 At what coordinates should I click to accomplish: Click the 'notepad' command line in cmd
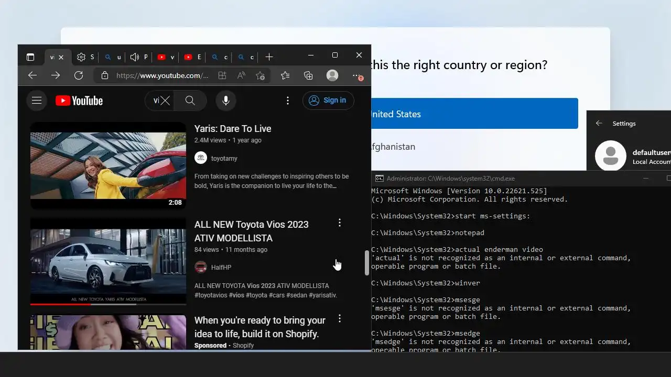click(x=428, y=232)
